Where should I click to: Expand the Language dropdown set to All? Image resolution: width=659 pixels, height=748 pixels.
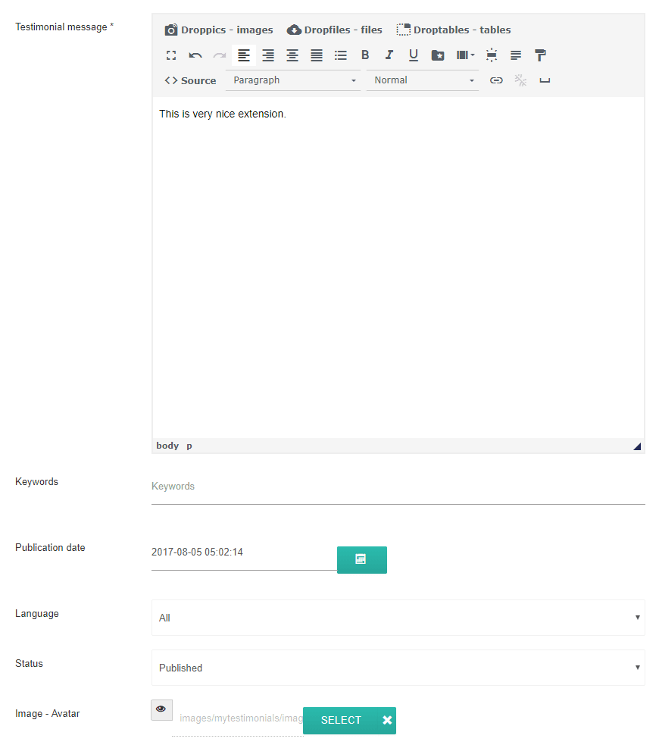[x=398, y=618]
